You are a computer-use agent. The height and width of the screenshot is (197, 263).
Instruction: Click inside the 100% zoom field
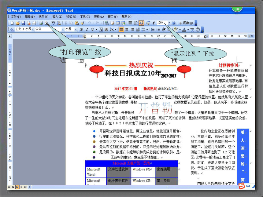point(162,23)
